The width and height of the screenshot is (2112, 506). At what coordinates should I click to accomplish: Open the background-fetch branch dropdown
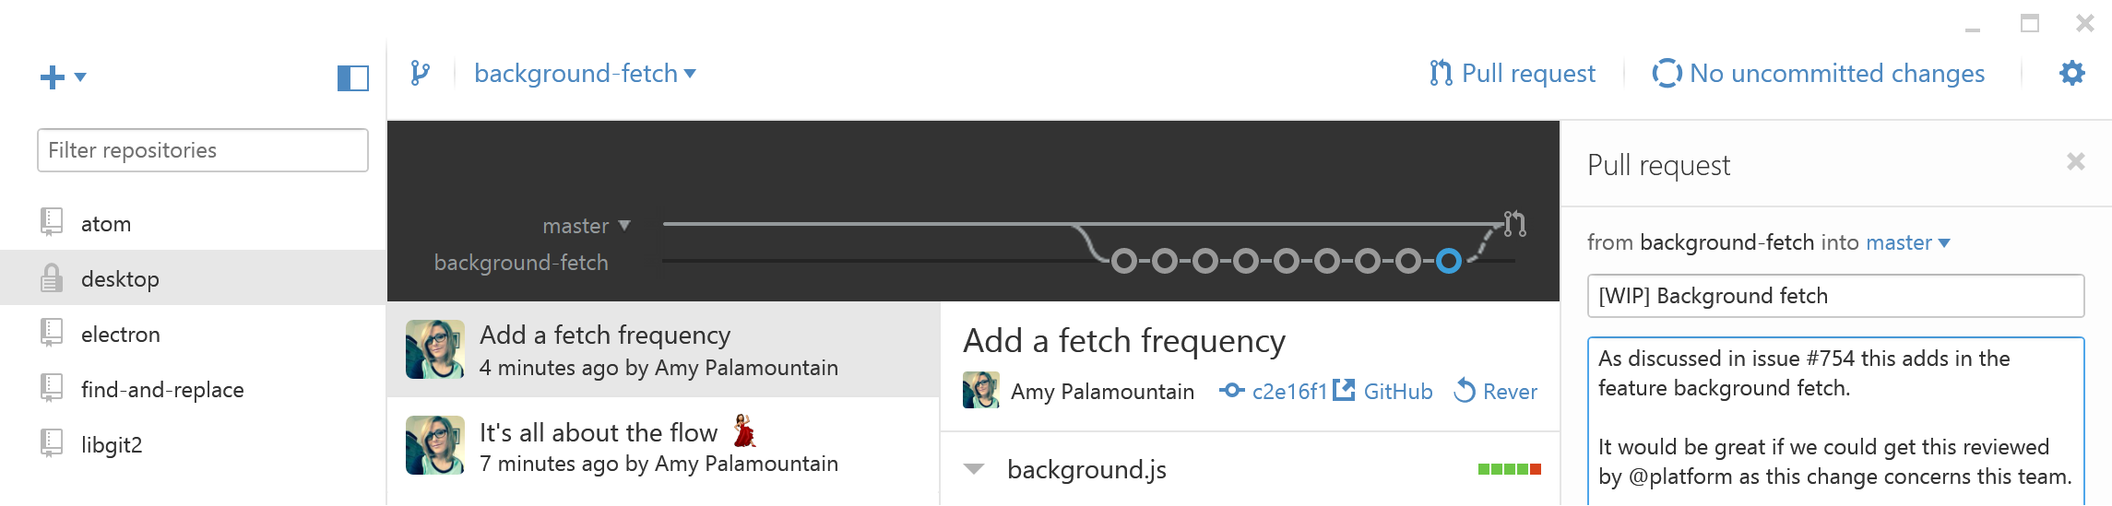[585, 74]
